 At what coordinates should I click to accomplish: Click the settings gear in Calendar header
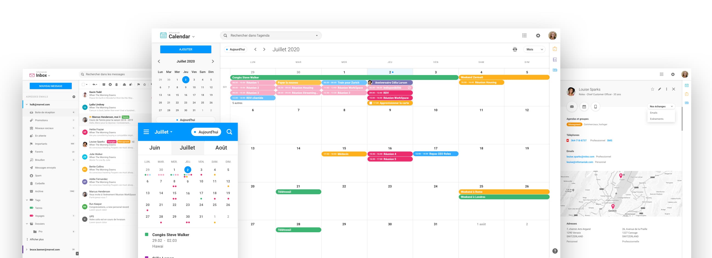[538, 35]
